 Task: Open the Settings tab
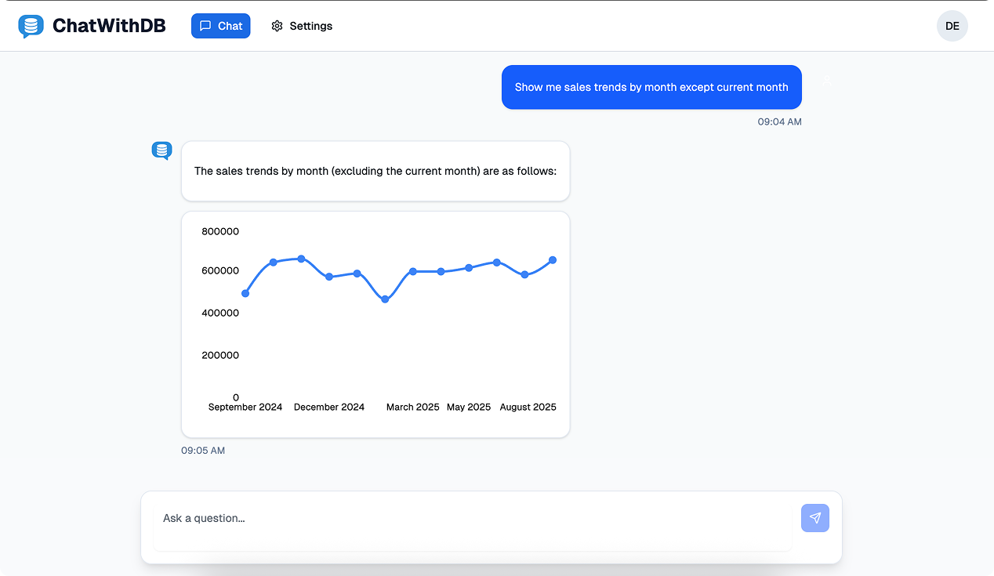point(302,26)
